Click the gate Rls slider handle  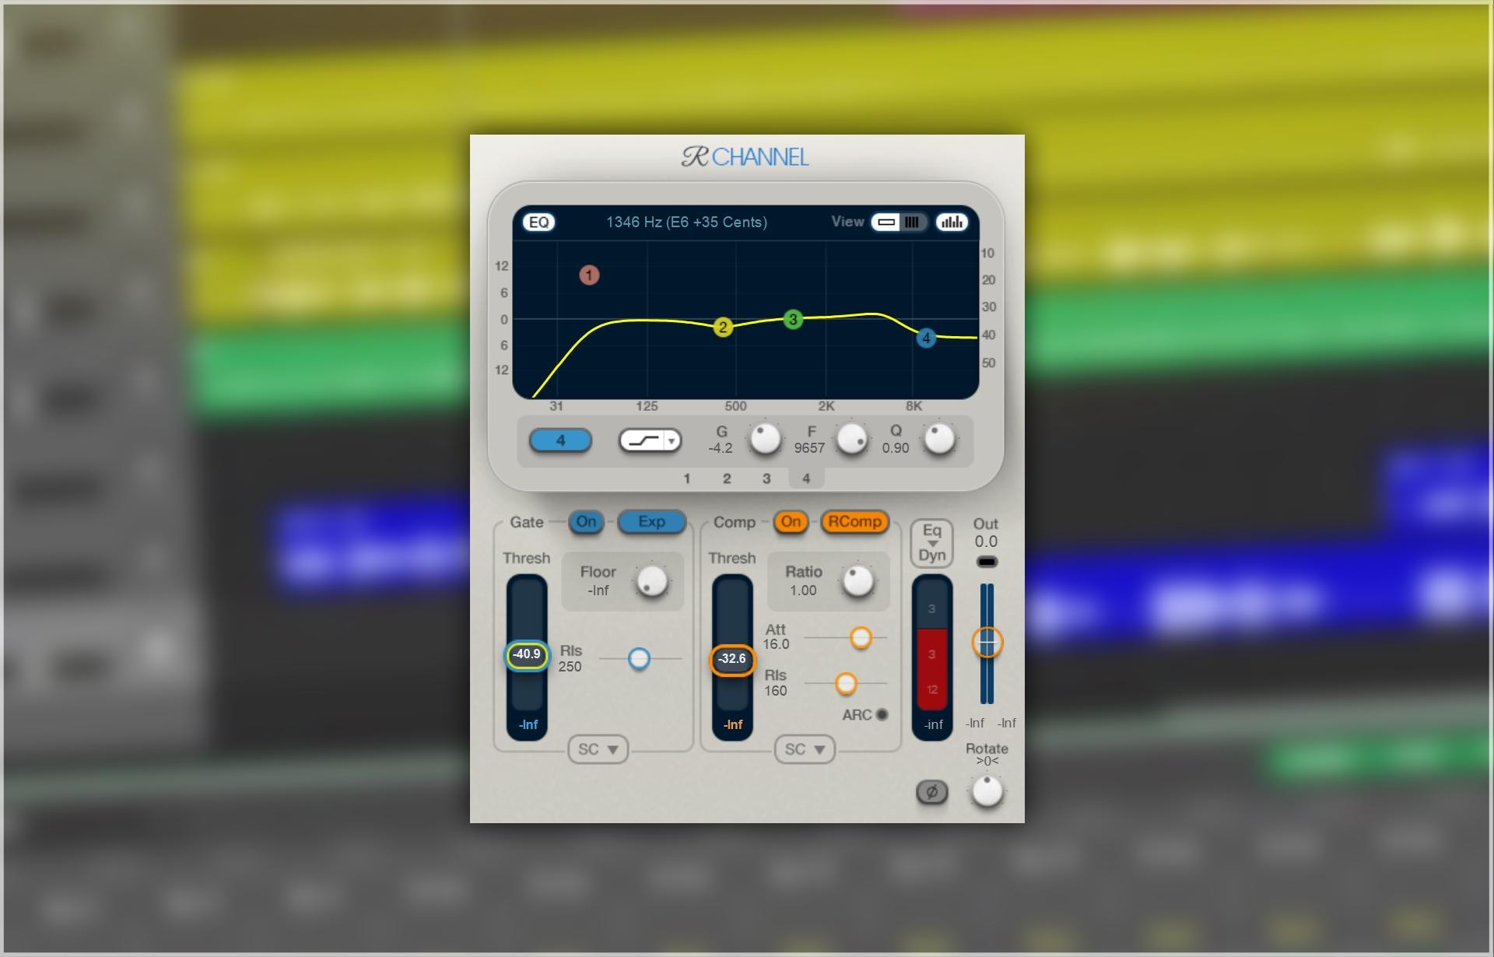639,658
